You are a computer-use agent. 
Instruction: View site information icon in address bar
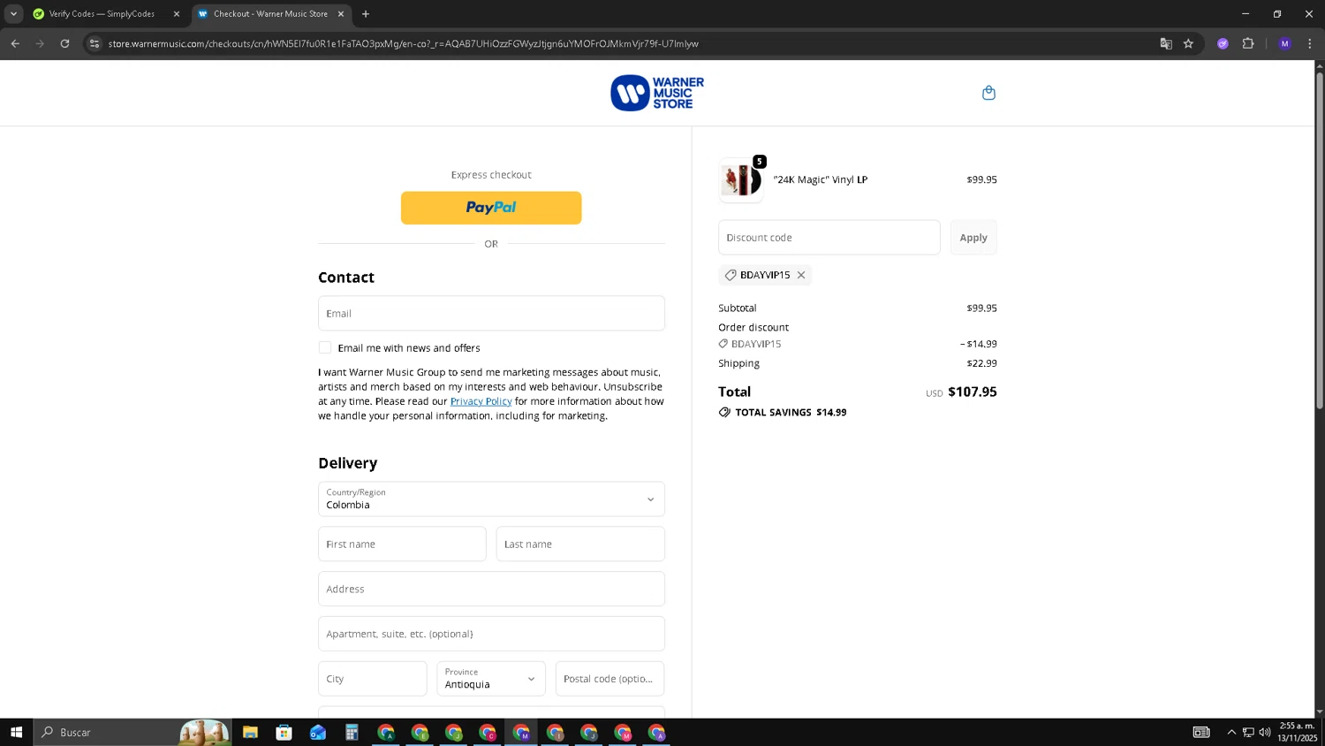(95, 43)
